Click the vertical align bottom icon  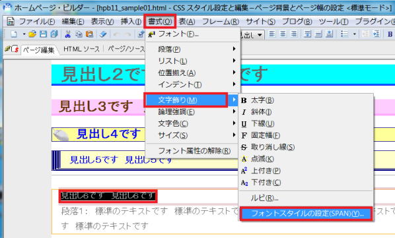[329, 34]
